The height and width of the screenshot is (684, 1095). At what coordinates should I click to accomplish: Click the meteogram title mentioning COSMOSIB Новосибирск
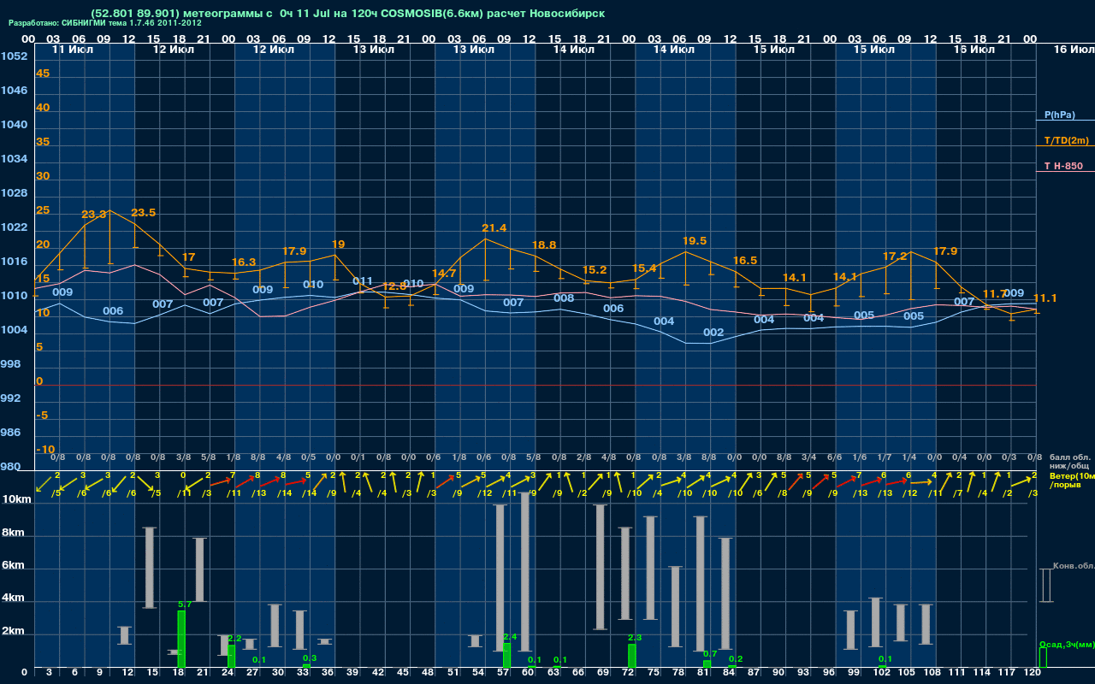[347, 14]
